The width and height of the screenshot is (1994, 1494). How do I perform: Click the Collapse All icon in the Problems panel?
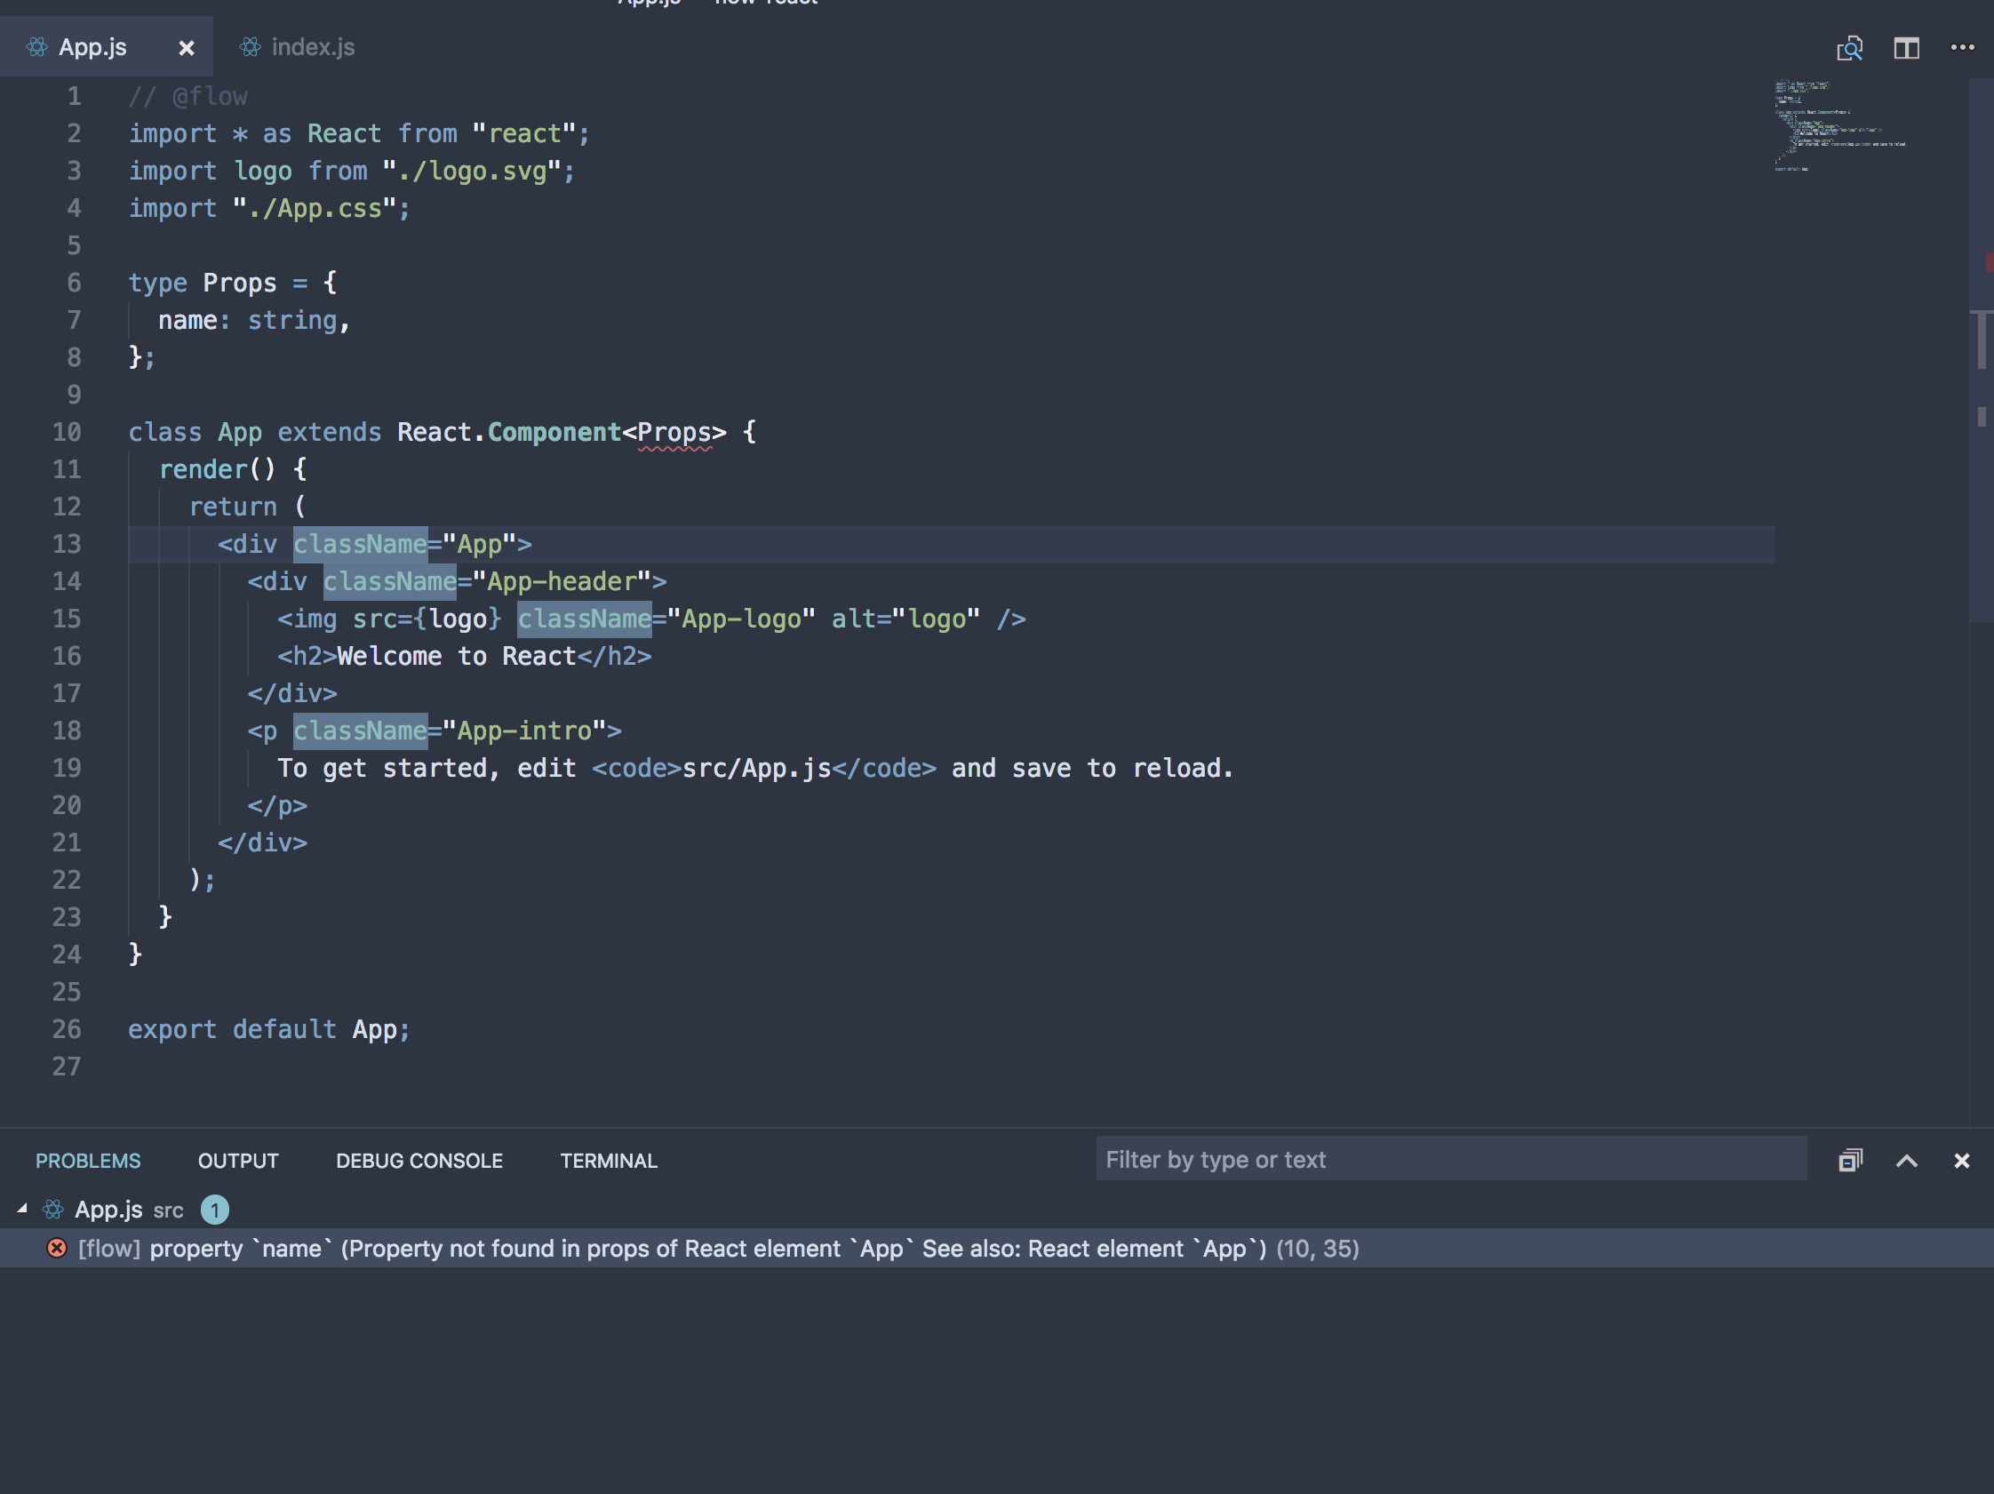(x=1851, y=1161)
